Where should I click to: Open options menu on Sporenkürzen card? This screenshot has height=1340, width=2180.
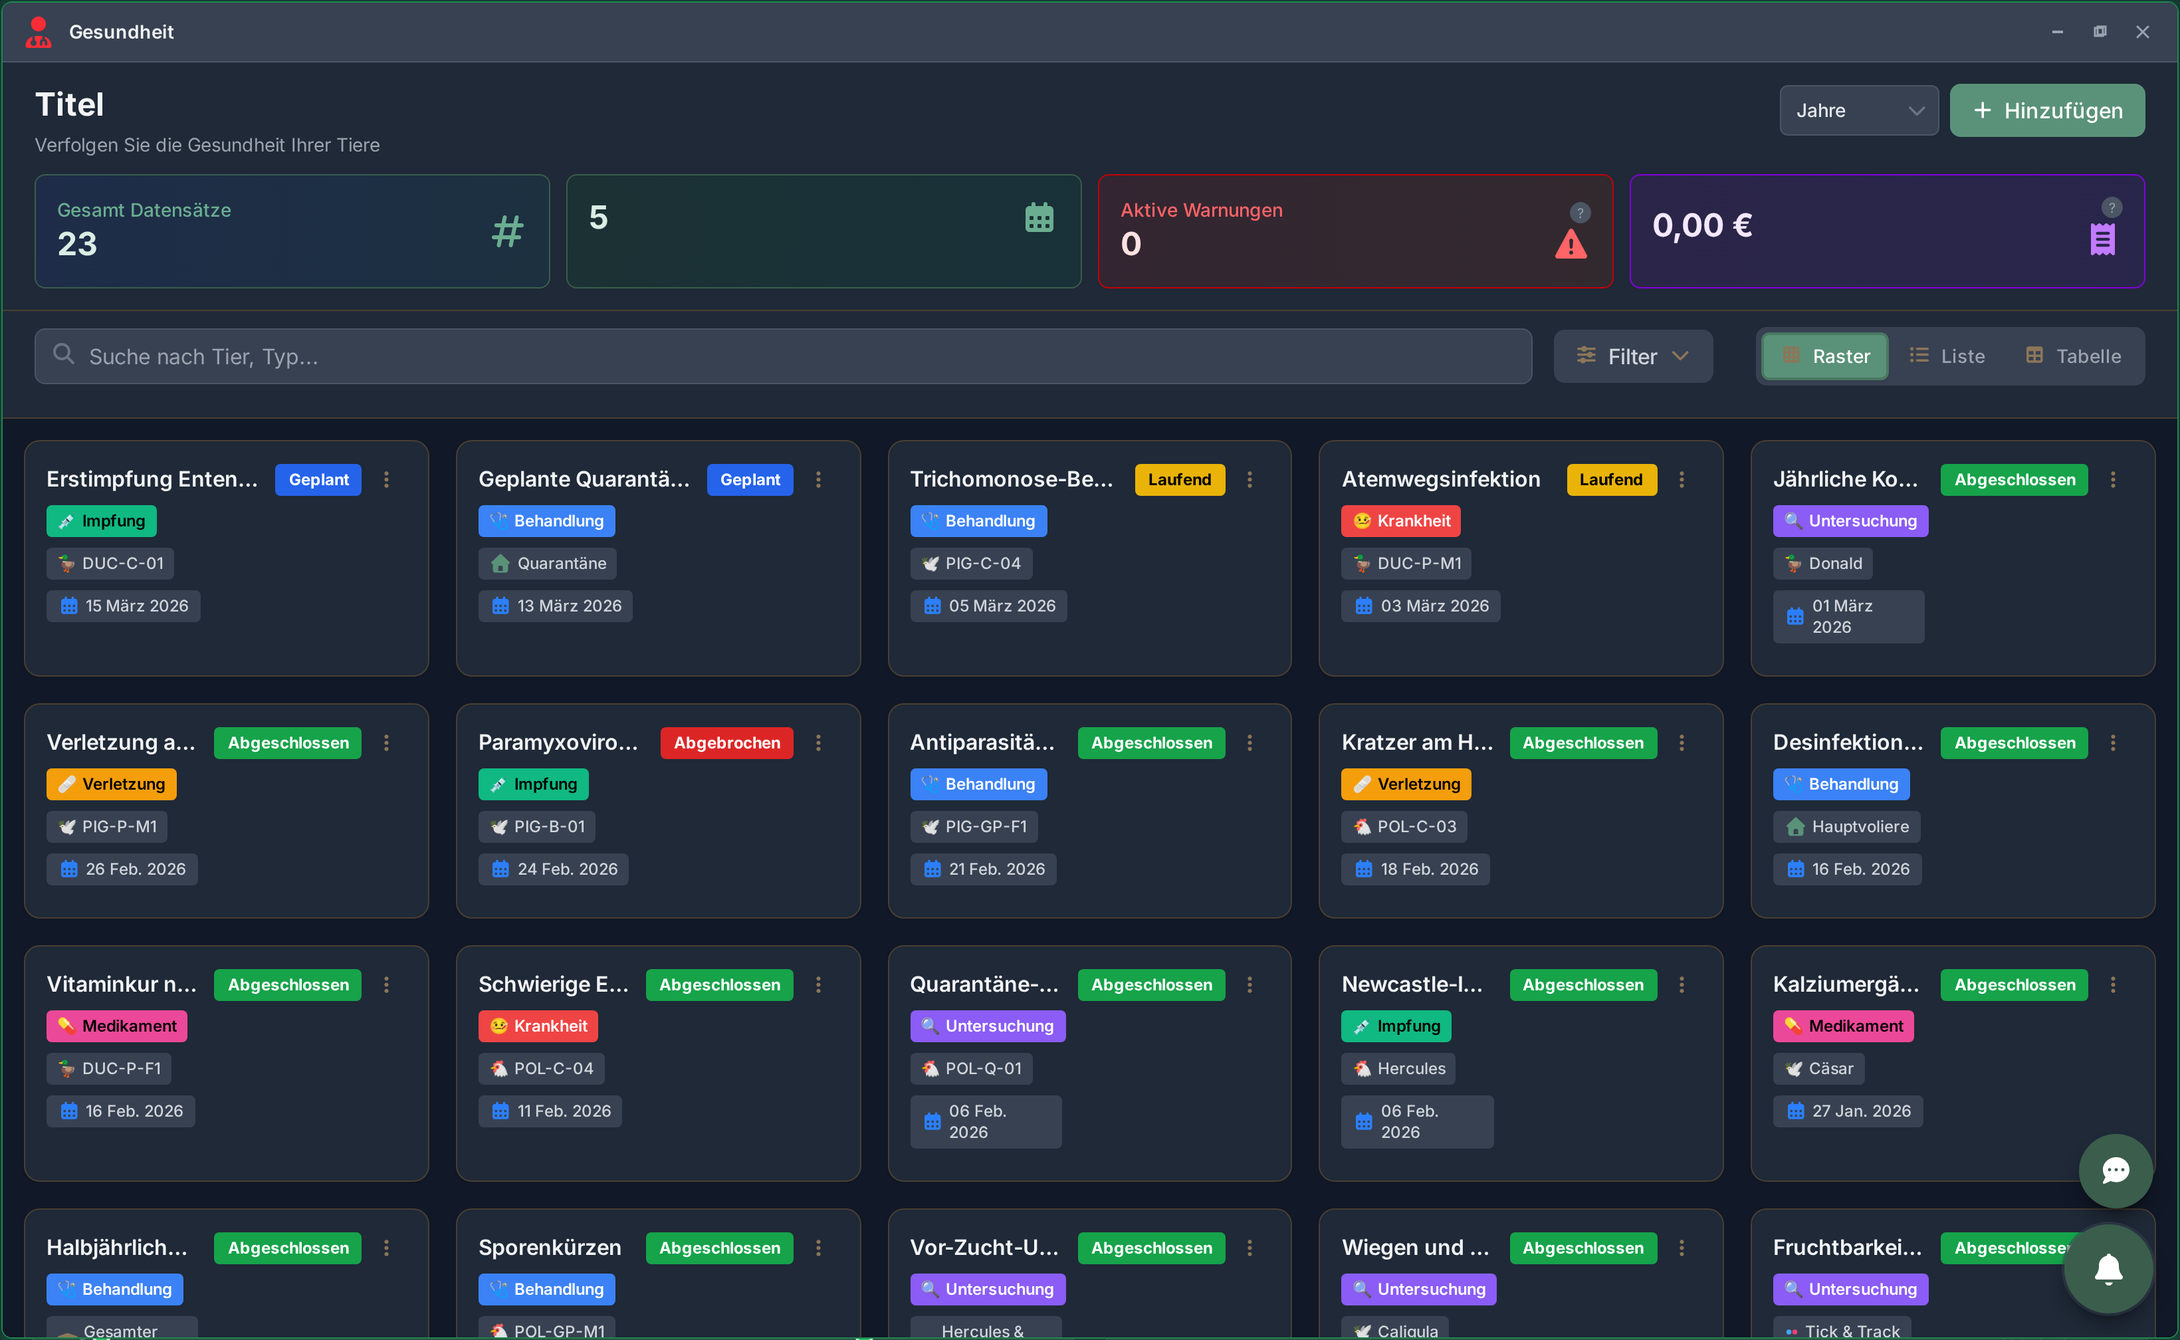tap(818, 1248)
